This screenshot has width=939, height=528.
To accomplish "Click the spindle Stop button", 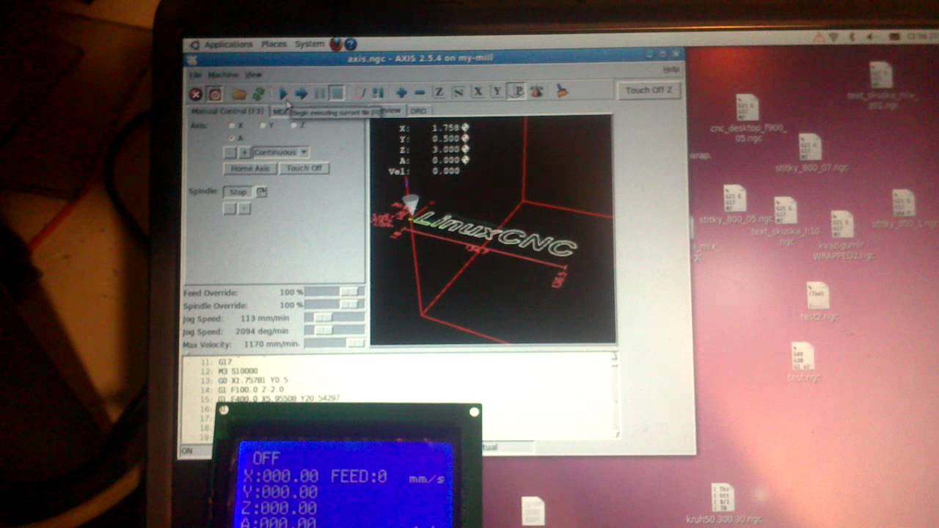I will pyautogui.click(x=238, y=192).
